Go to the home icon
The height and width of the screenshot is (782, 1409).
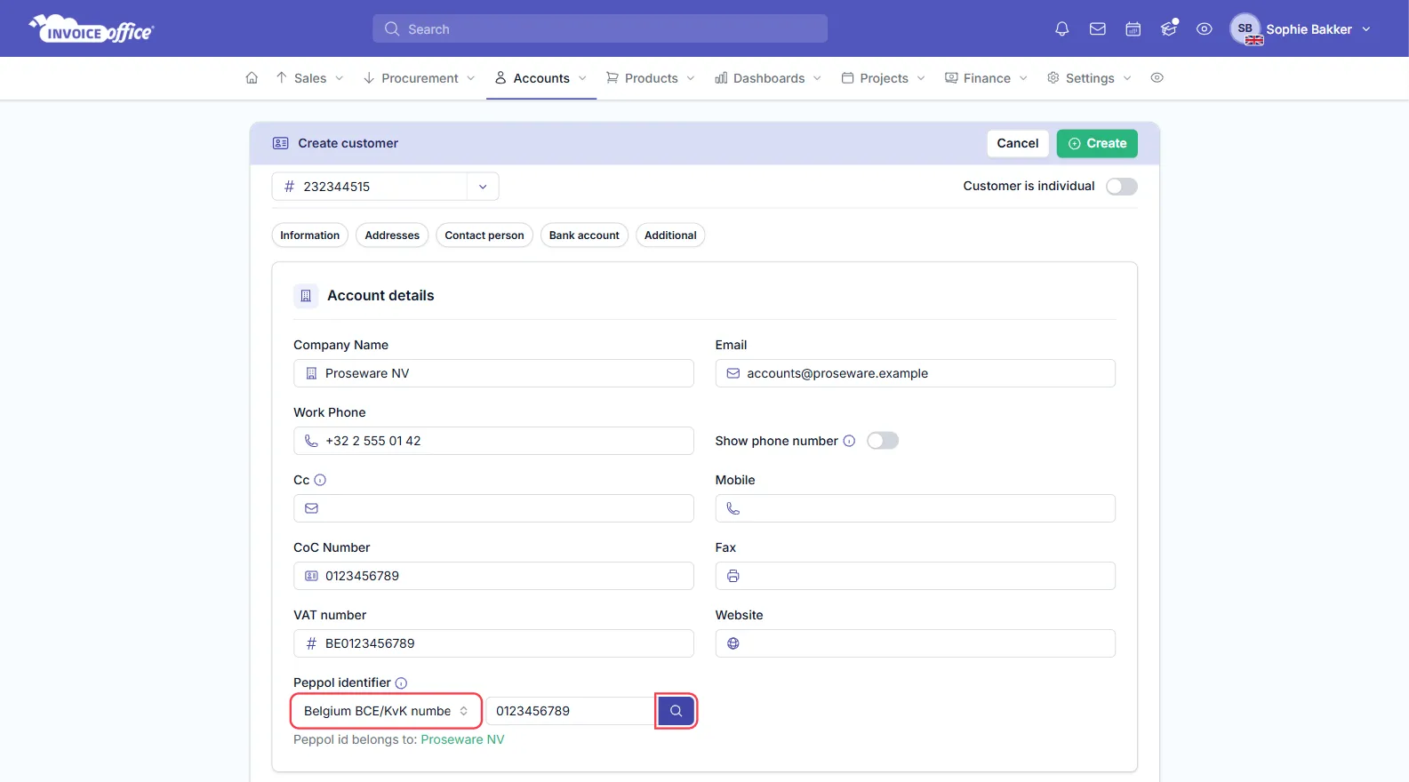[252, 78]
